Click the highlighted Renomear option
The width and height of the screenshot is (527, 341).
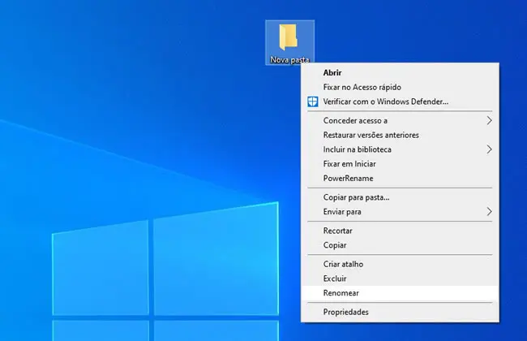[x=341, y=293]
